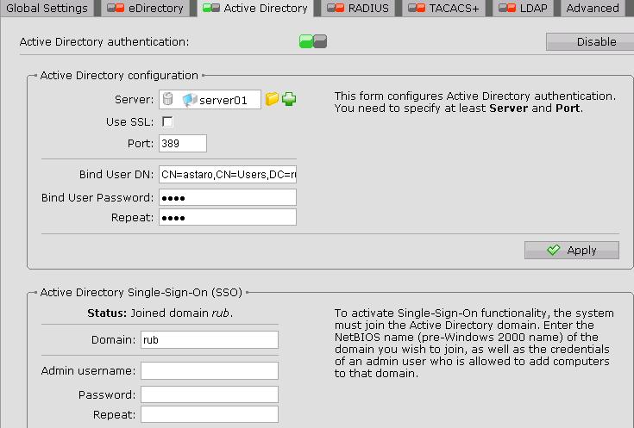
Task: Click the Port field showing 389
Action: click(x=183, y=143)
